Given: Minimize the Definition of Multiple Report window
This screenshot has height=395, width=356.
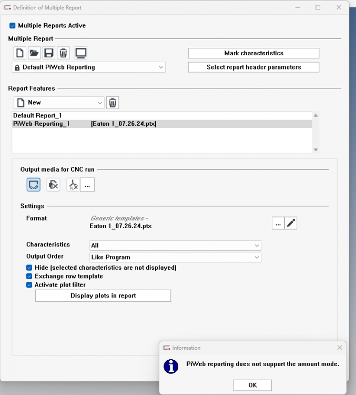Looking at the screenshot, I should point(298,7).
